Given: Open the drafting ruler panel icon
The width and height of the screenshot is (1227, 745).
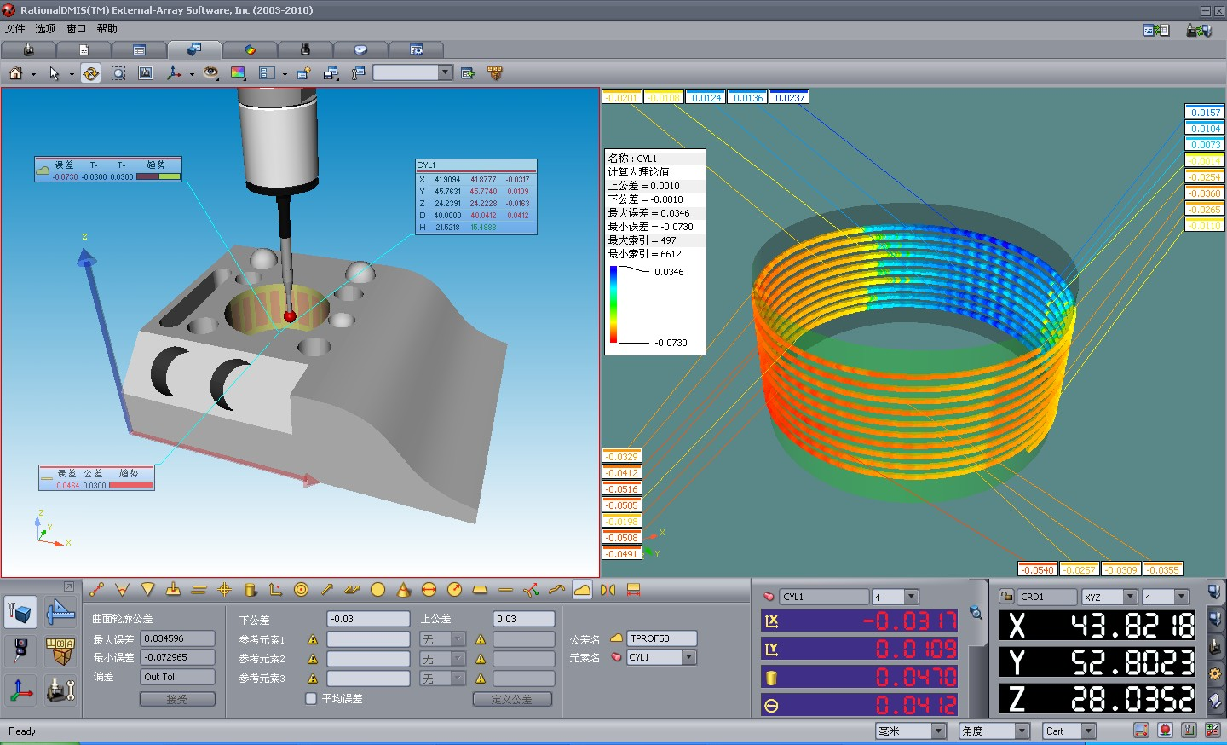Looking at the screenshot, I should click(x=60, y=613).
